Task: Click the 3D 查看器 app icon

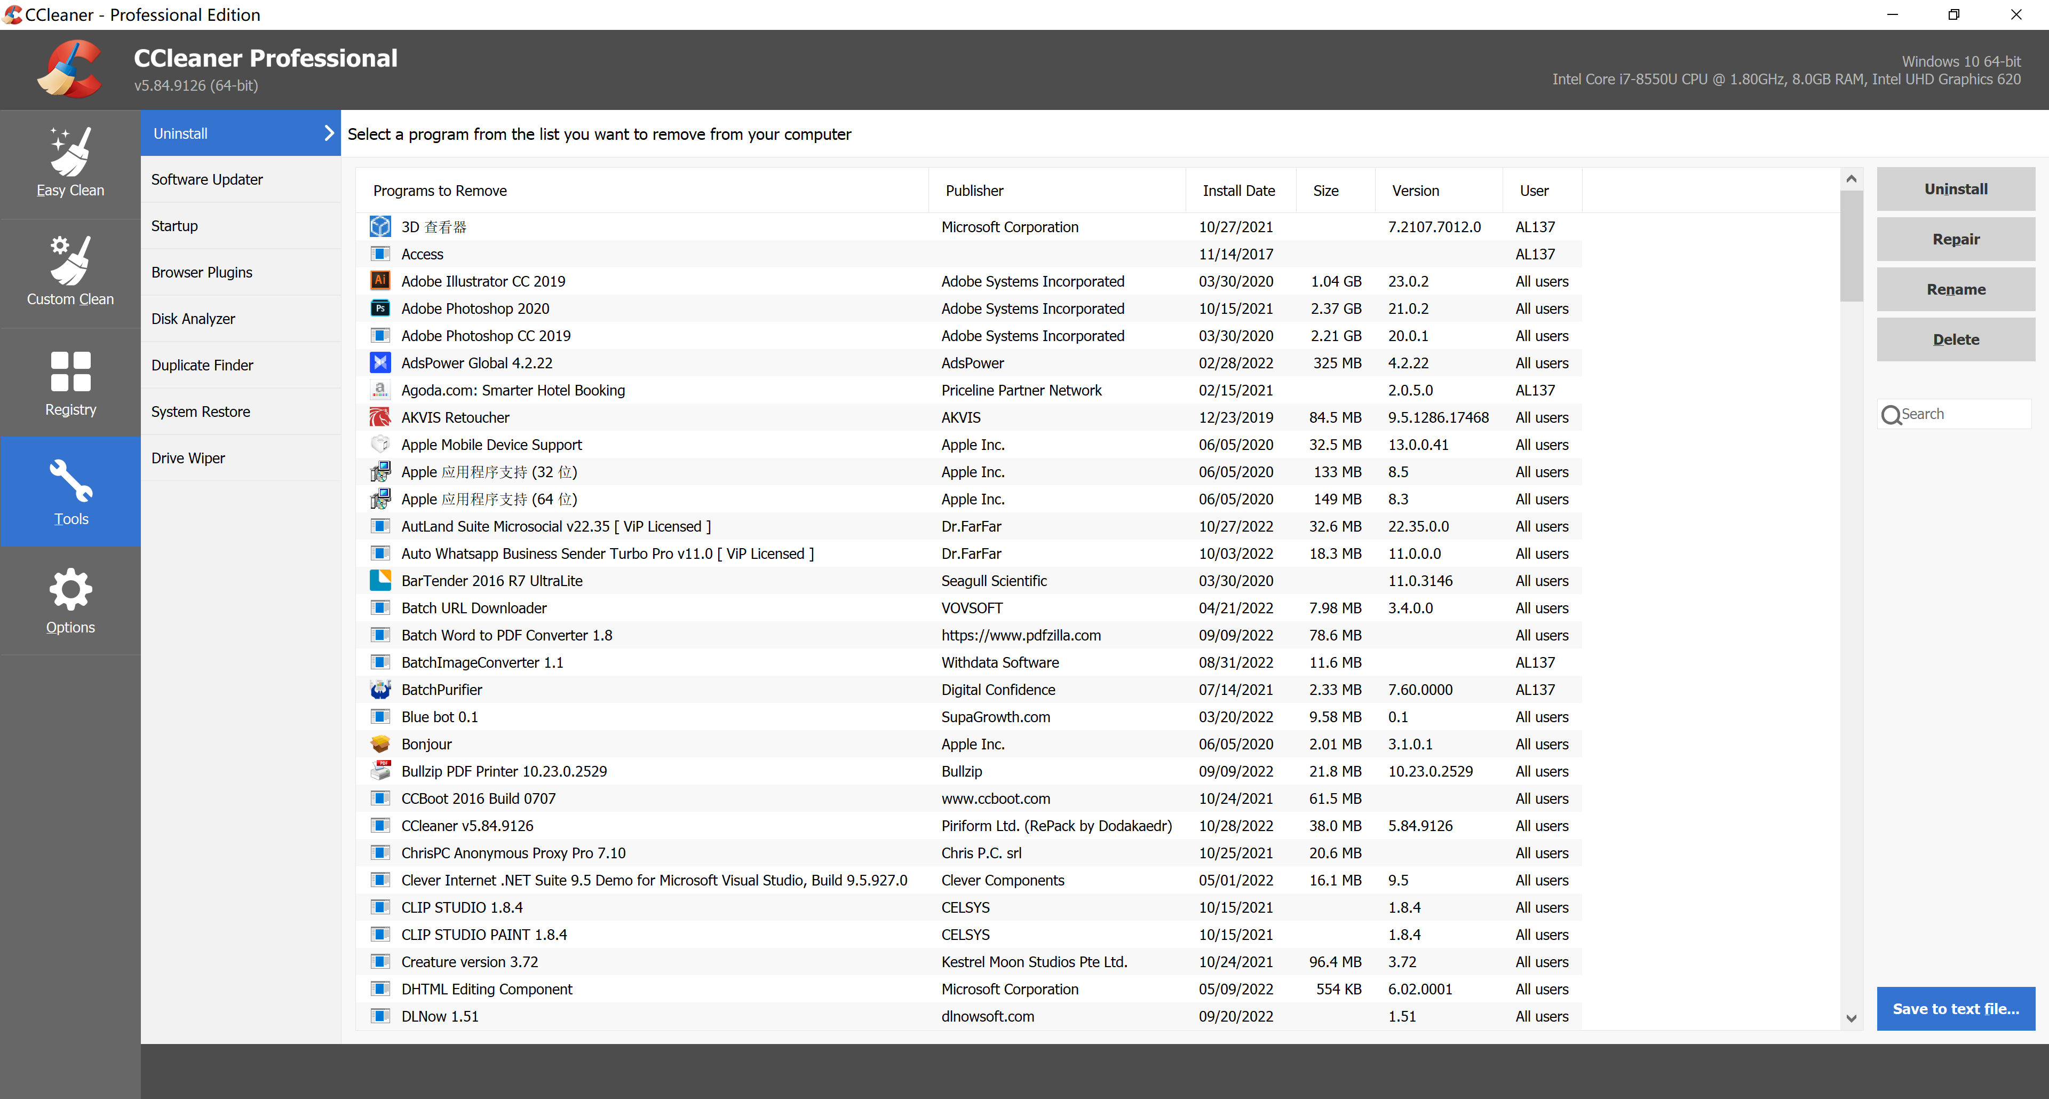Action: click(380, 227)
